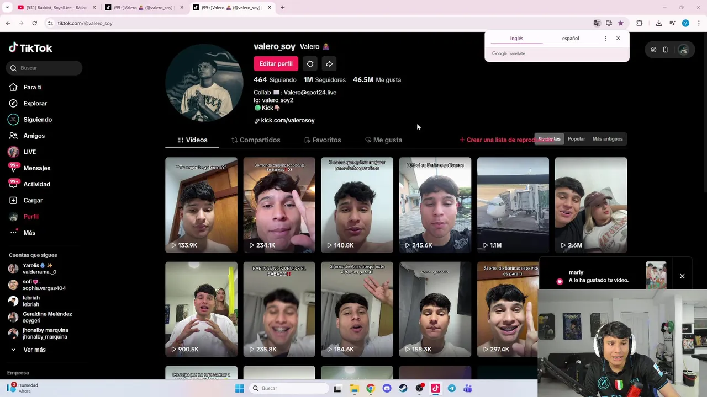
Task: Go to Siguiendo in the sidebar
Action: [38, 120]
